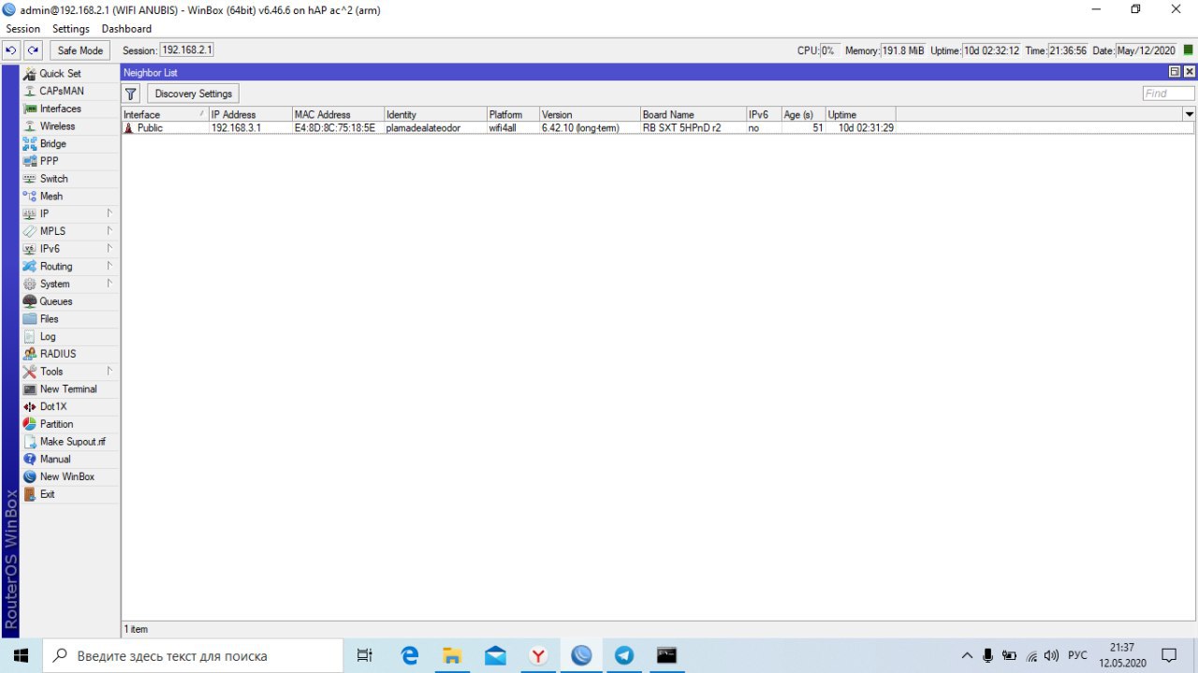Open notification center in taskbar
The height and width of the screenshot is (673, 1198).
[1168, 655]
